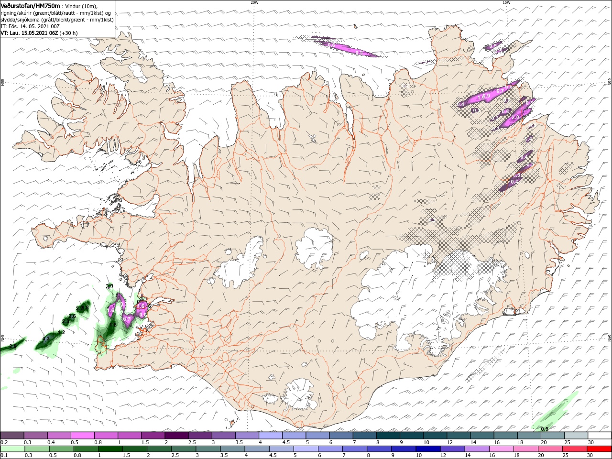
Task: Select top-row legend swatch labeled 2.5
Action: (x=200, y=436)
